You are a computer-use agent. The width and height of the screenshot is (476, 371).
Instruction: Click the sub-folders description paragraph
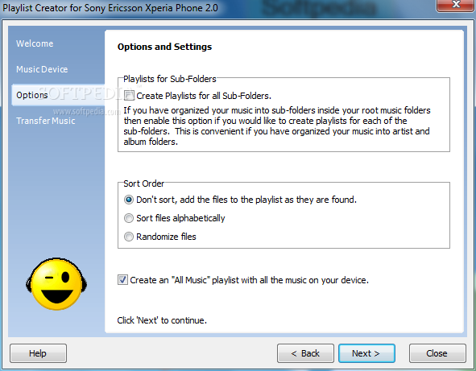[277, 126]
